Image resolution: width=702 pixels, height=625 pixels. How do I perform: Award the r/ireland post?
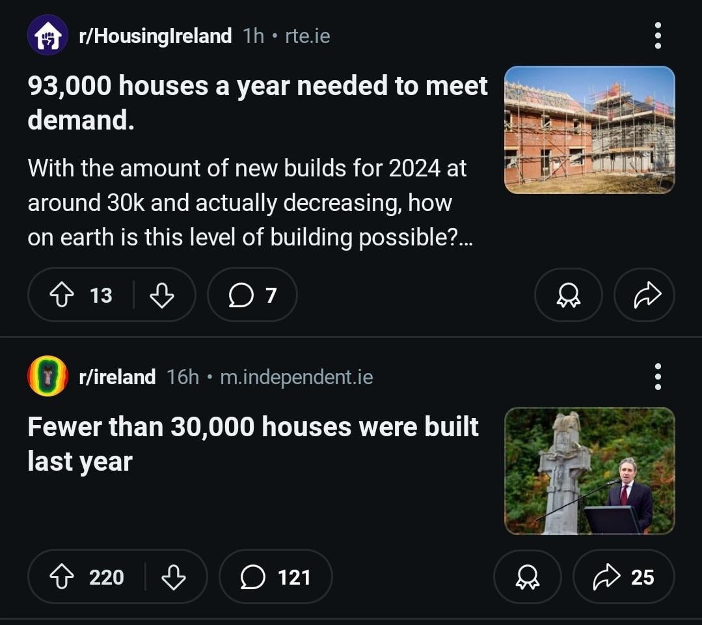tap(528, 577)
